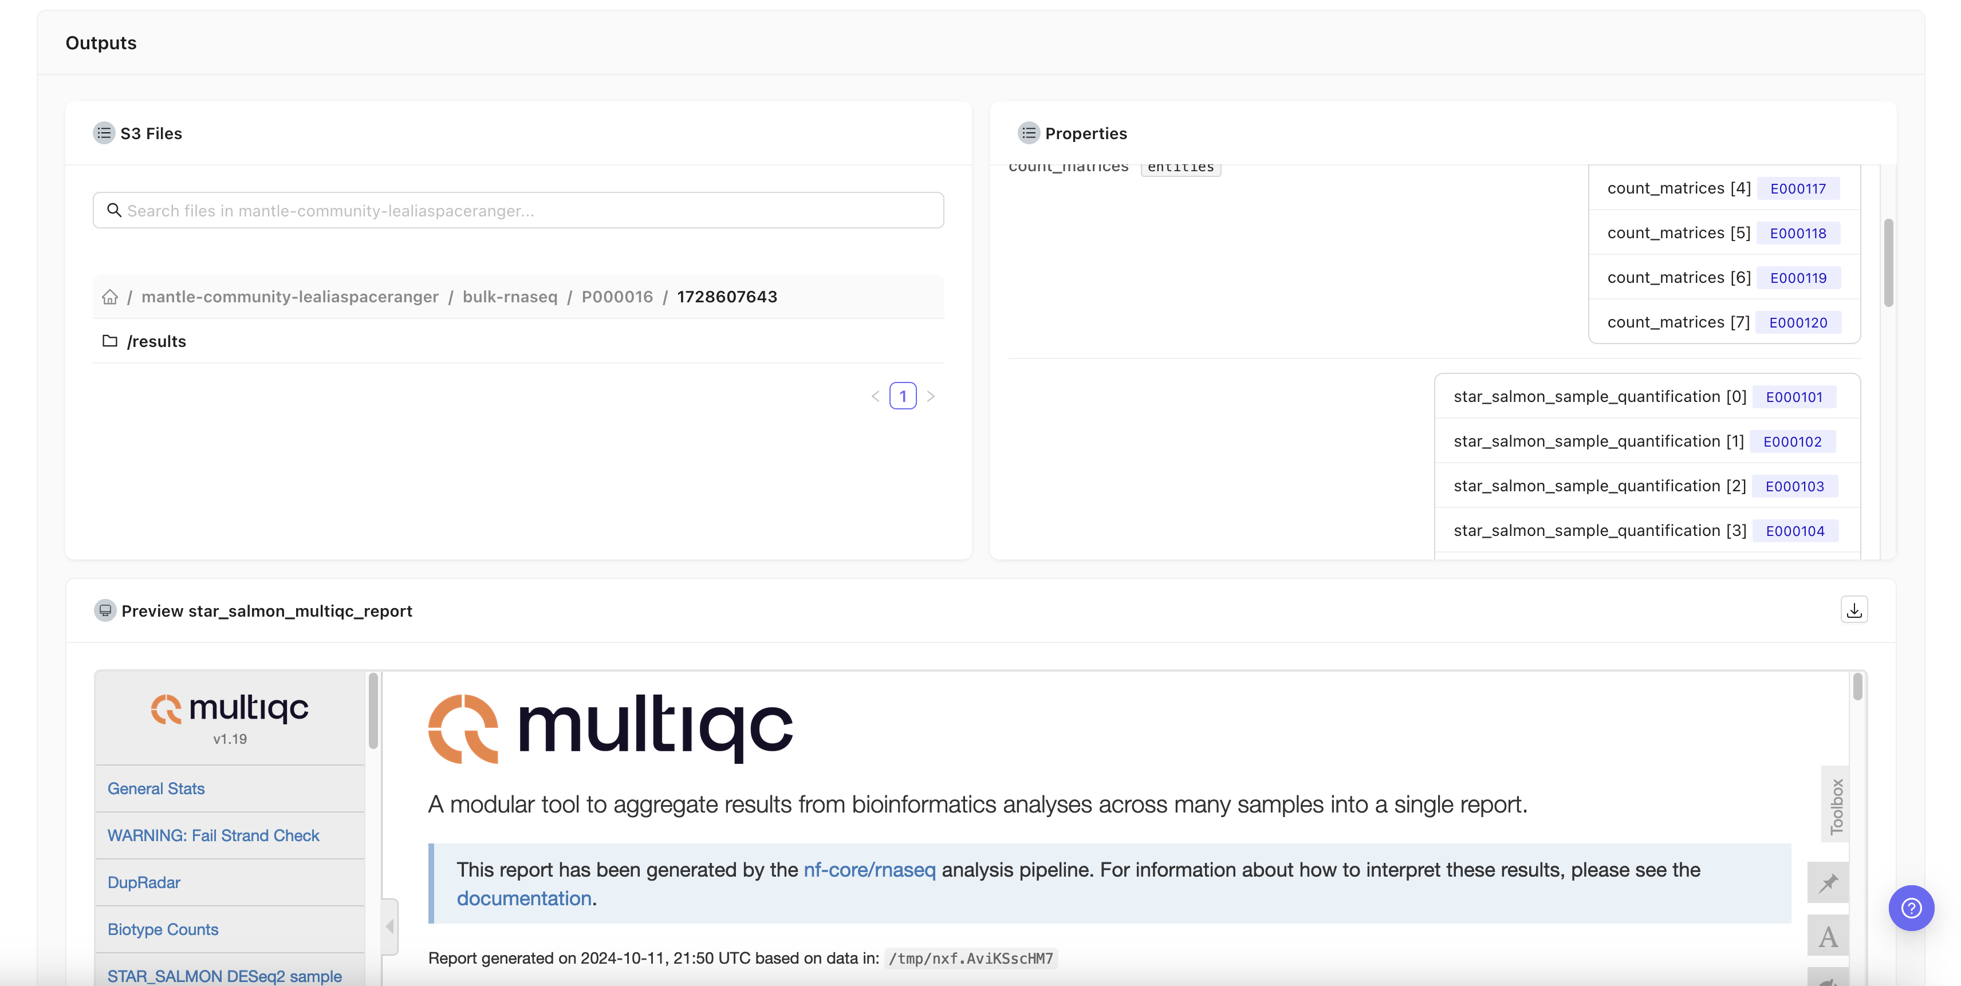Image resolution: width=1961 pixels, height=986 pixels.
Task: Click the search magnifier icon
Action: coord(114,210)
